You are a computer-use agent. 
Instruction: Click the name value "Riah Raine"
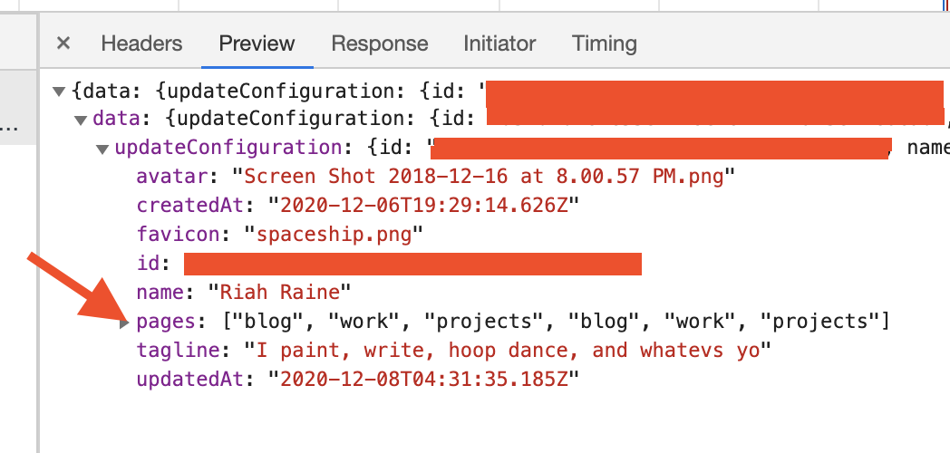pyautogui.click(x=279, y=293)
